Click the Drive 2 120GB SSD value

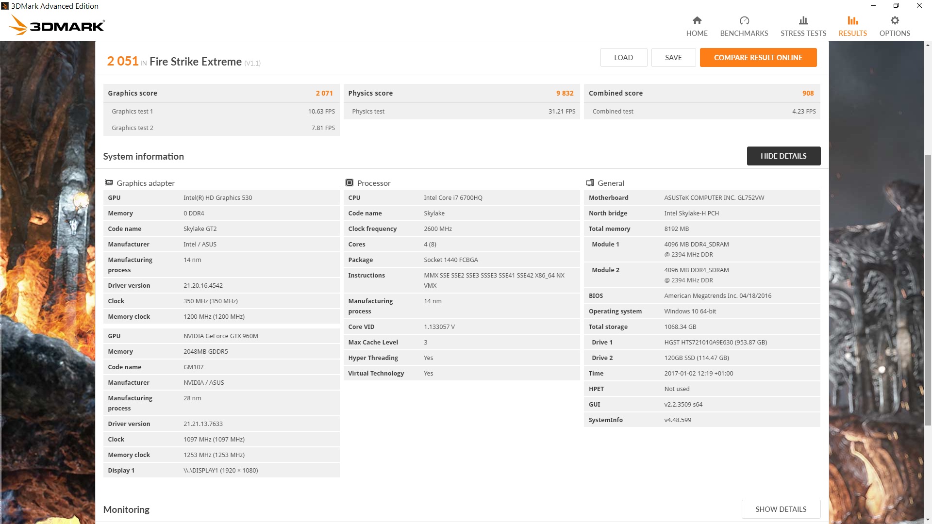pyautogui.click(x=696, y=358)
